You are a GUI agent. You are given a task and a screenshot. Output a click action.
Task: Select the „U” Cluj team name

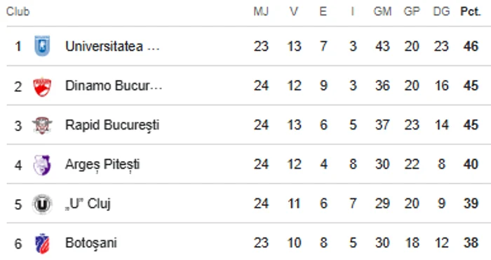[88, 204]
